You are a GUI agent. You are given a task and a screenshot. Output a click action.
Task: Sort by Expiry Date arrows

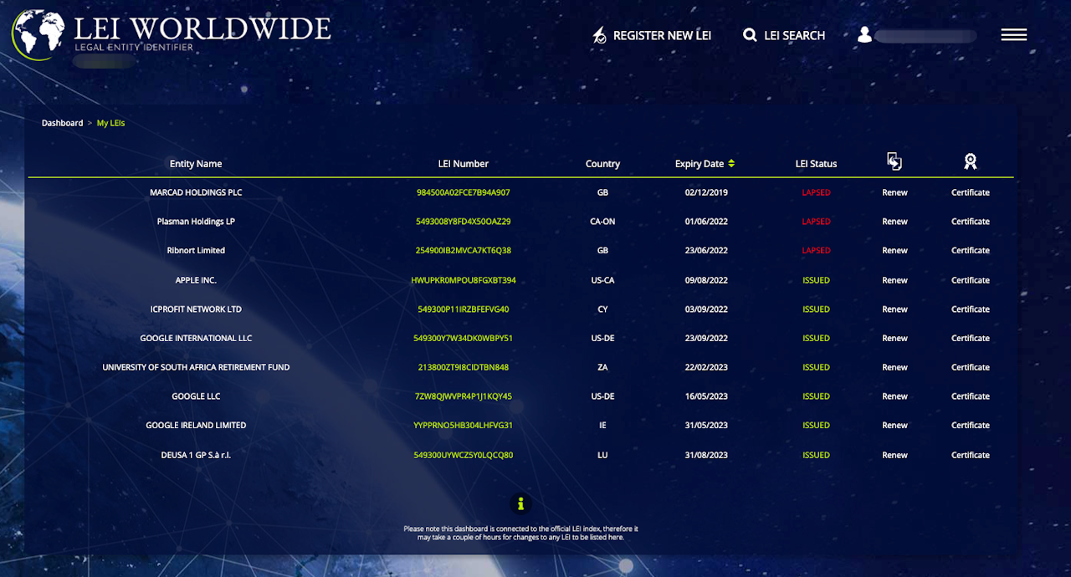pos(731,164)
